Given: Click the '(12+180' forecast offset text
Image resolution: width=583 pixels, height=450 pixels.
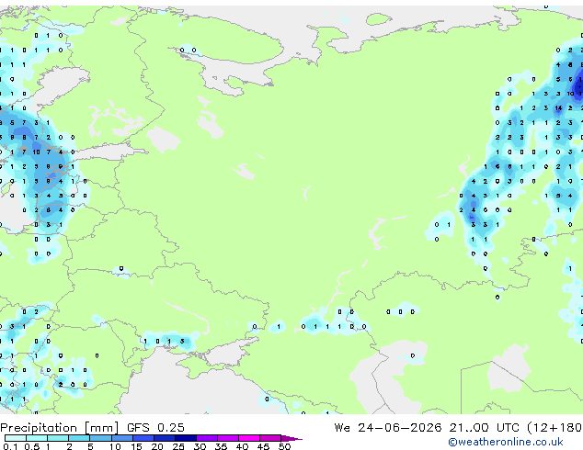Looking at the screenshot, I should click(x=554, y=428).
